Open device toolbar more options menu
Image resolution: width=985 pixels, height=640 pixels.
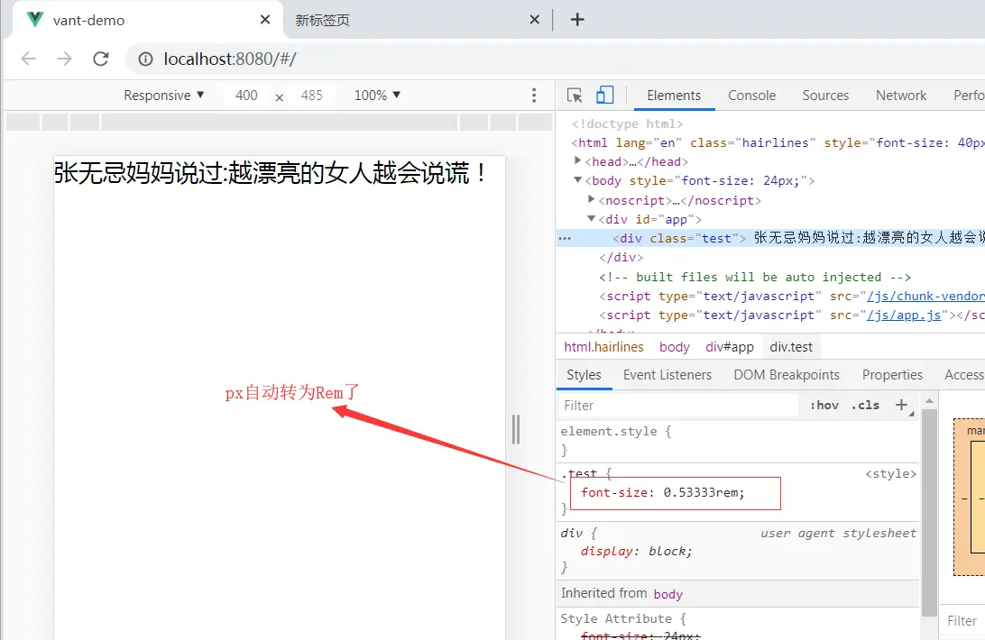click(x=534, y=96)
